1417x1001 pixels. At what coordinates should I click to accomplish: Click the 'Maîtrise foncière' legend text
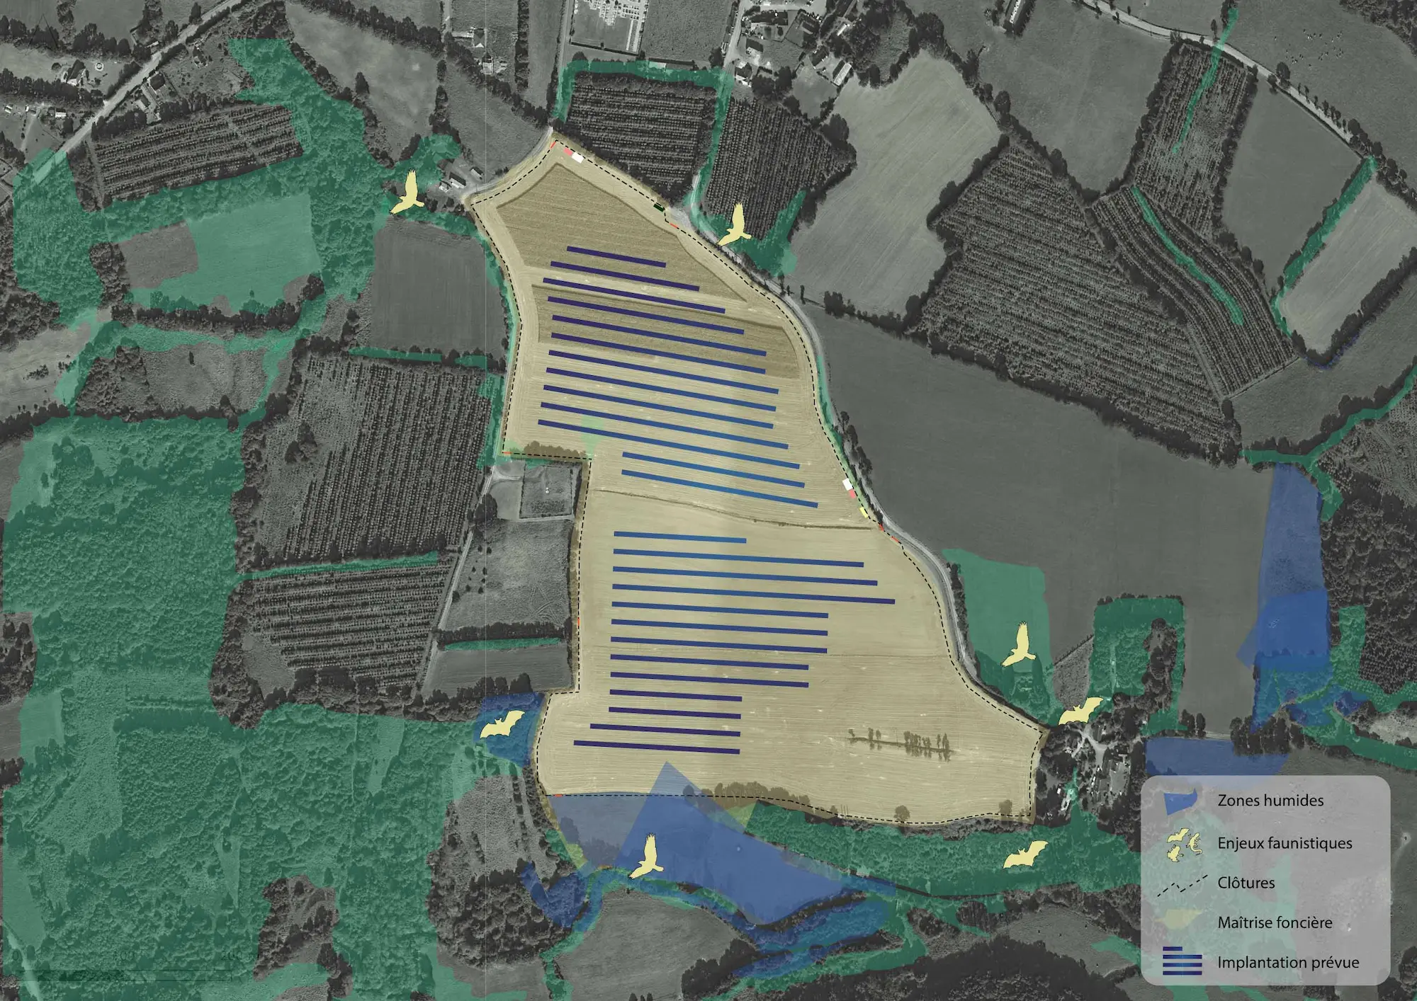(x=1274, y=922)
